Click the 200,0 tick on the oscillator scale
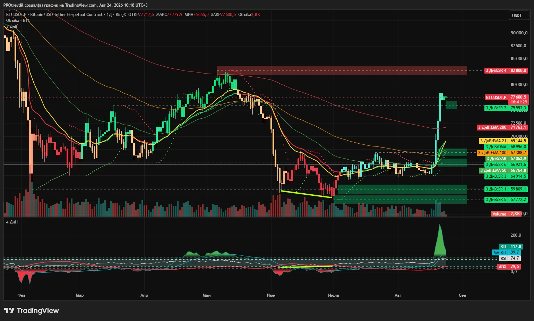 tap(516, 235)
